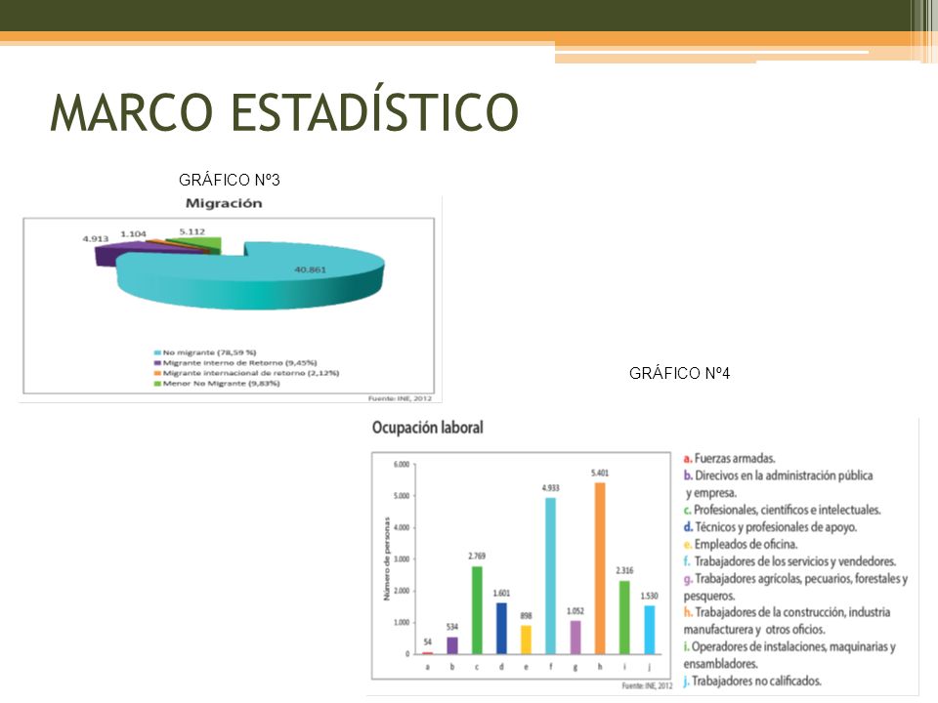
Task: Select the GRÁFICO Nº3 caption
Action: pos(229,180)
